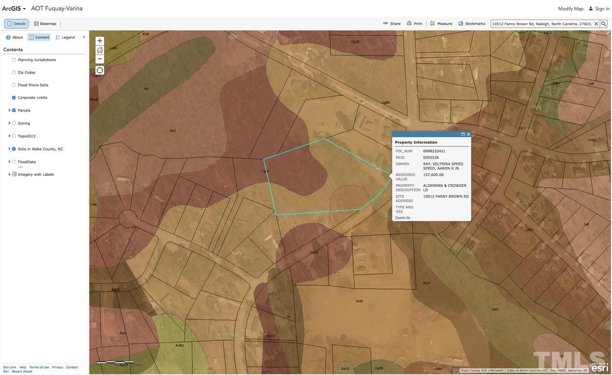
Task: Switch to the Legend tab
Action: pyautogui.click(x=66, y=37)
